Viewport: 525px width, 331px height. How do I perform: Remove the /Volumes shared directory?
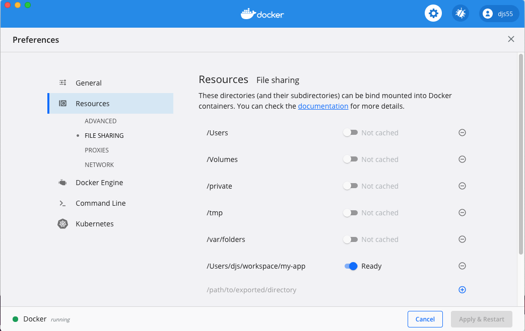pyautogui.click(x=462, y=159)
